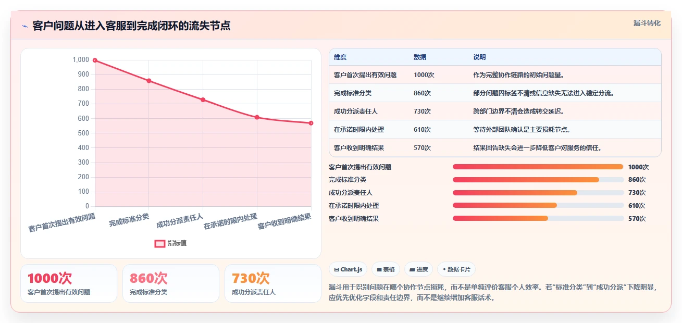
Task: Click the 730次 data card
Action: pos(273,283)
